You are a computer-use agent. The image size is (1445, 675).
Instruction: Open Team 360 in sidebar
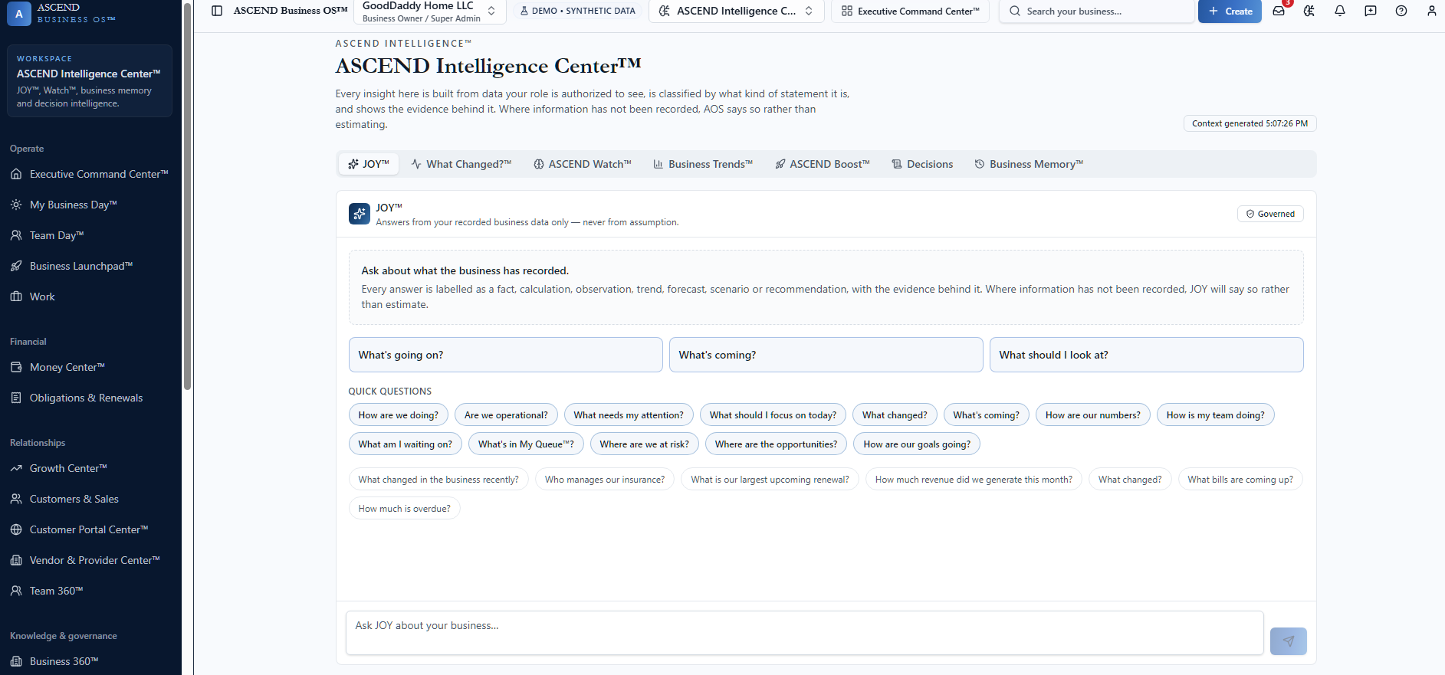point(90,591)
